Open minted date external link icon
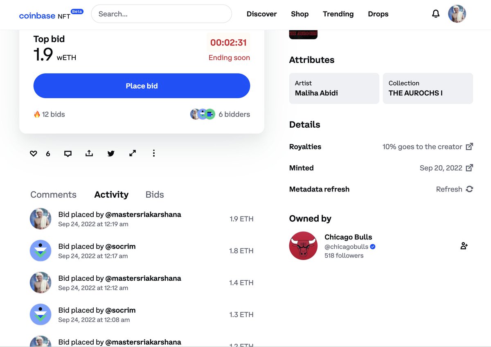This screenshot has width=491, height=347. point(470,167)
